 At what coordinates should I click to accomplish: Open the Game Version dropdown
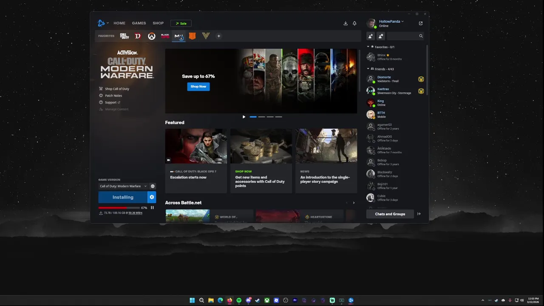(x=122, y=186)
